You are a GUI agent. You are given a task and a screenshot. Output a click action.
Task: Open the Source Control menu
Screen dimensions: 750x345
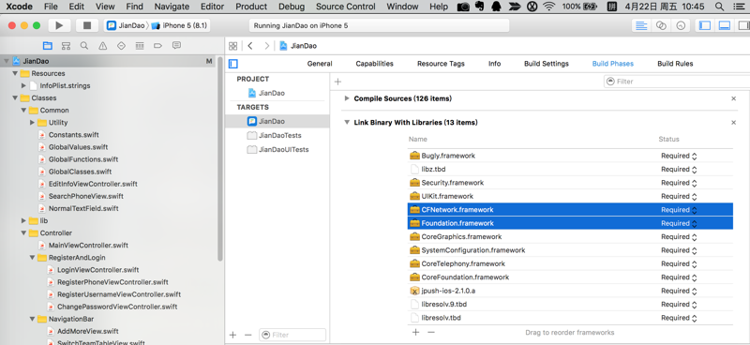click(x=345, y=7)
